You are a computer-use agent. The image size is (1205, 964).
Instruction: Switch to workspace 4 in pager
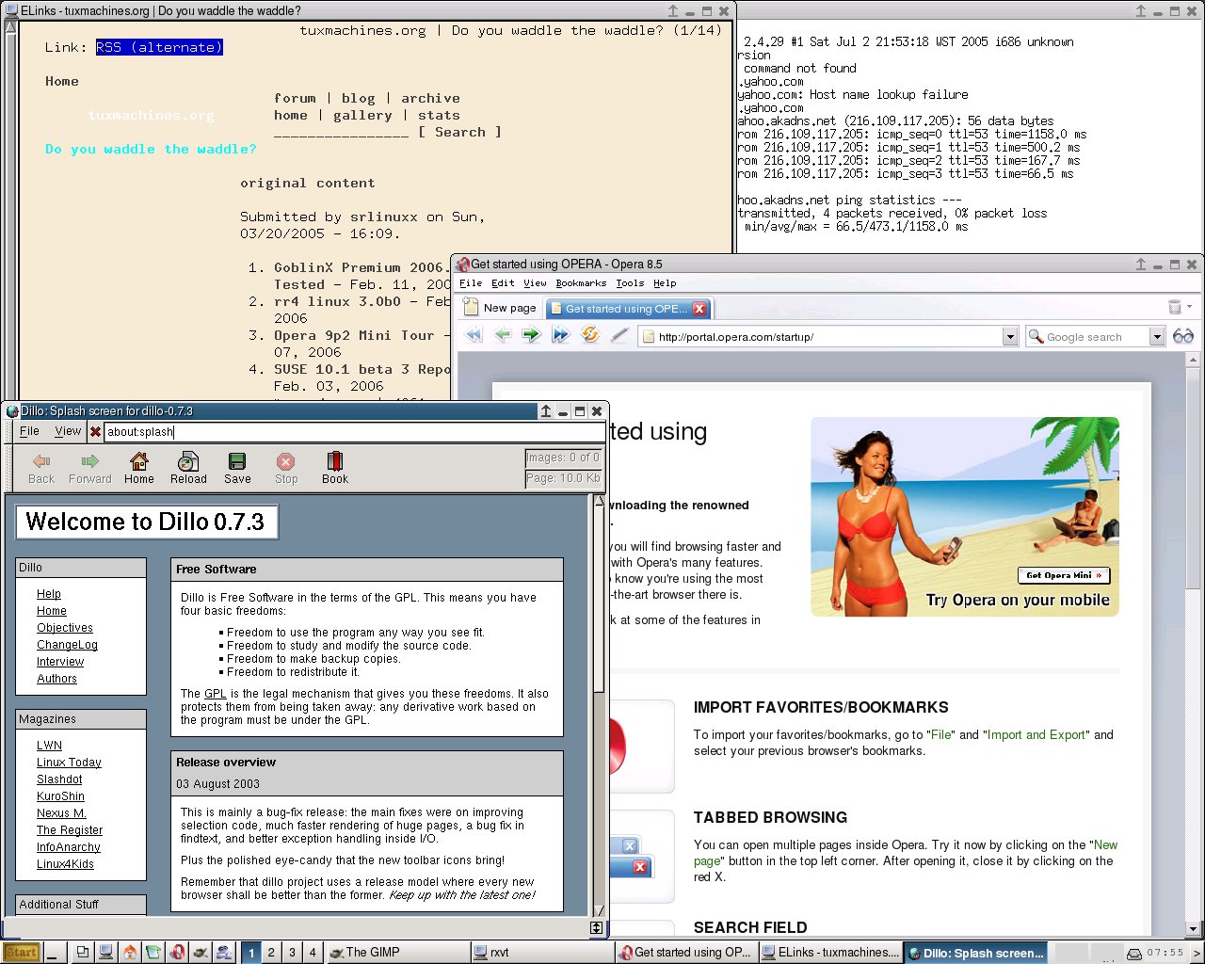click(313, 952)
